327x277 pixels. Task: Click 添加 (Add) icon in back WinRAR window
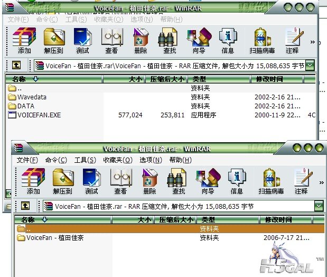click(24, 37)
